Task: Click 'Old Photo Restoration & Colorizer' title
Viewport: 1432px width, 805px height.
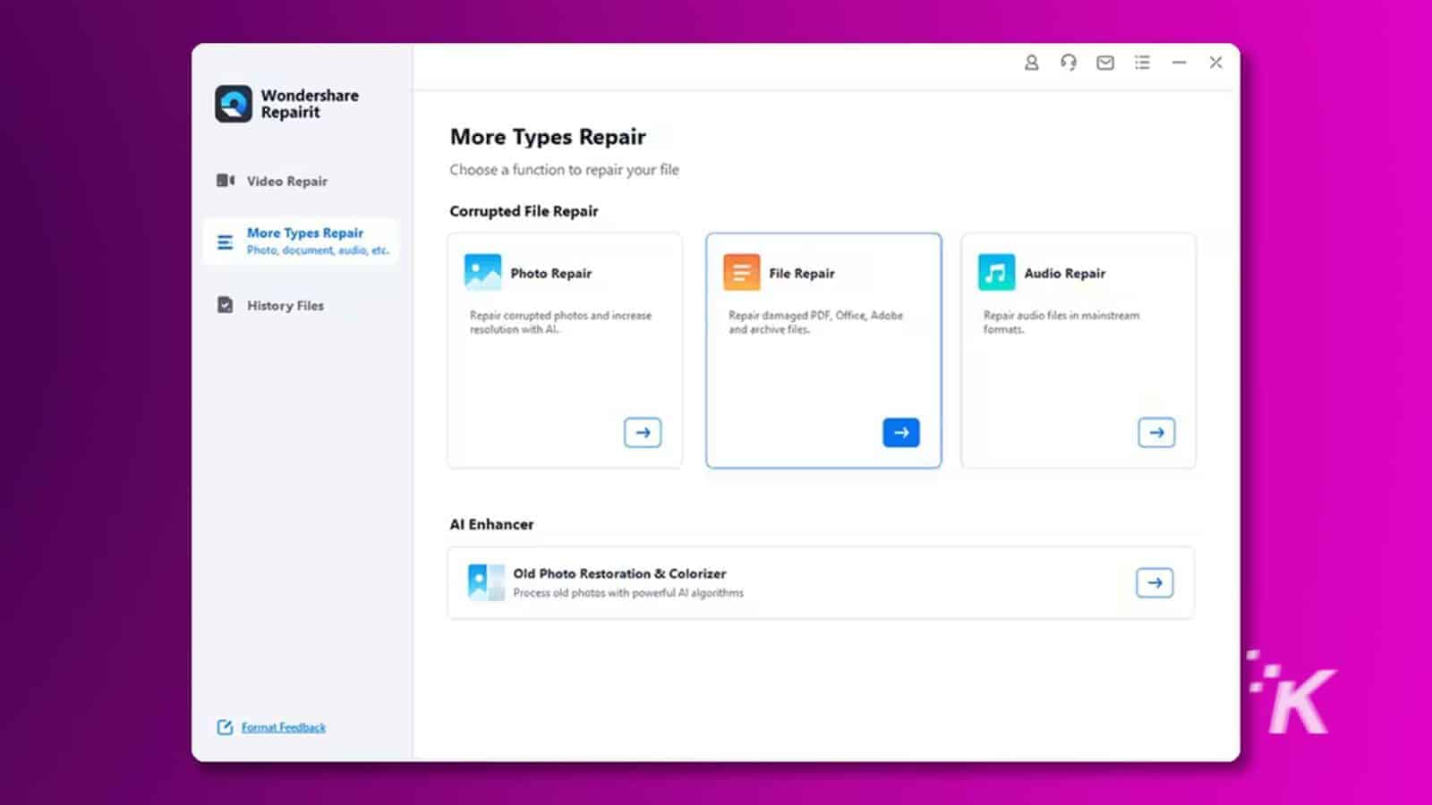Action: click(x=619, y=573)
